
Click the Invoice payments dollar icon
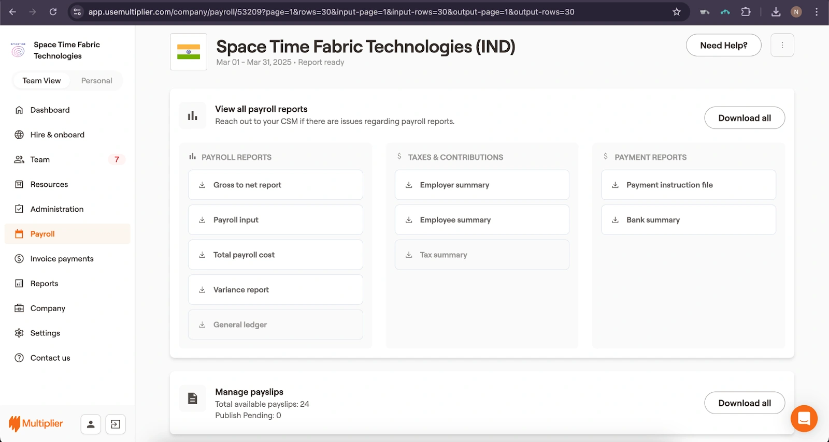click(x=19, y=259)
